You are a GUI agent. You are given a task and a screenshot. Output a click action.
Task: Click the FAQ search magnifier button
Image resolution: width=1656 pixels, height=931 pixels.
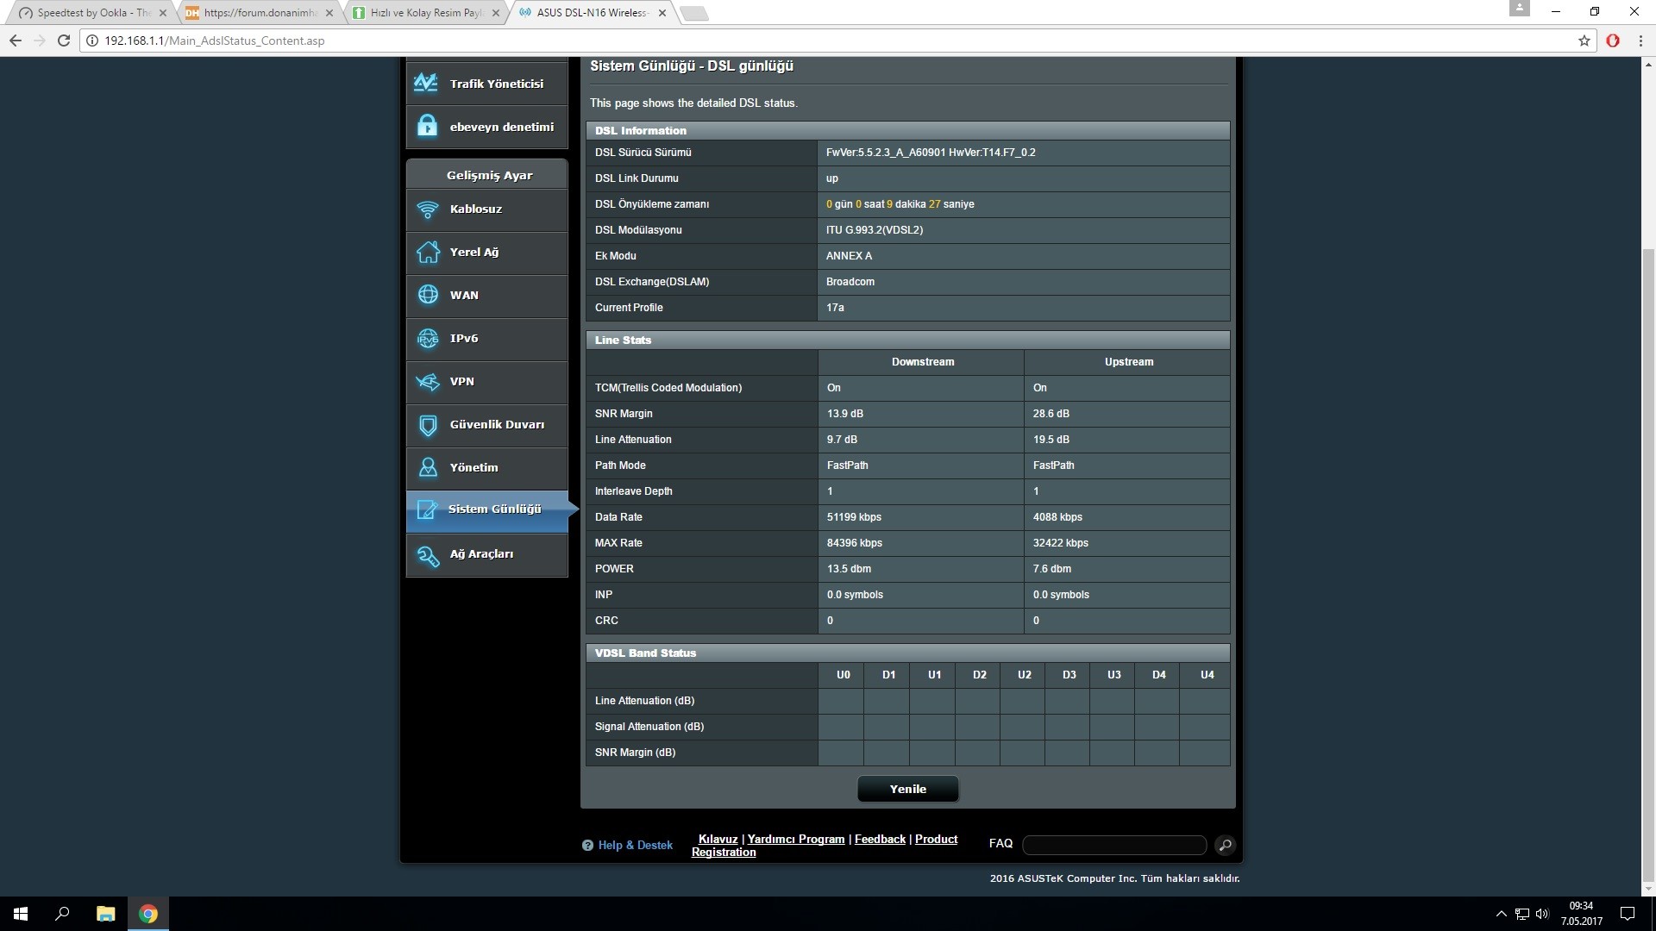1226,843
